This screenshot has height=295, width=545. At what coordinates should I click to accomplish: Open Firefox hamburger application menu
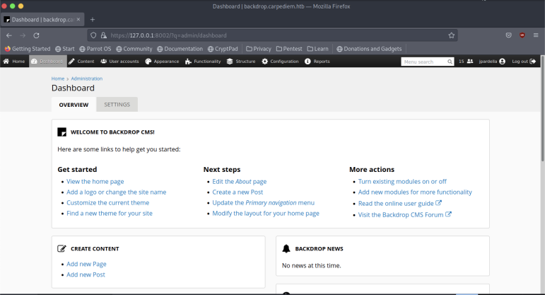coord(535,35)
